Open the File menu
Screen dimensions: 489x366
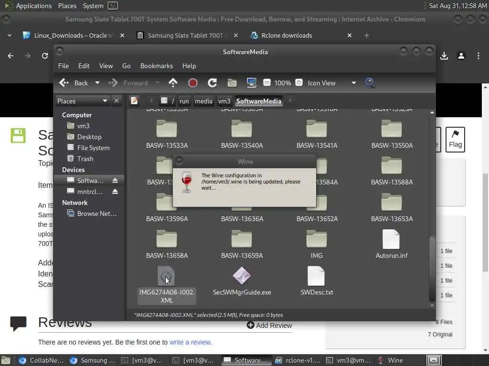coord(64,66)
